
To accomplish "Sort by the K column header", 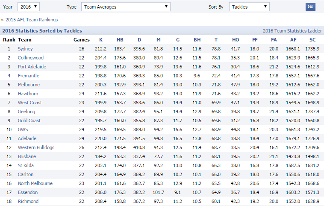I will (101, 40).
